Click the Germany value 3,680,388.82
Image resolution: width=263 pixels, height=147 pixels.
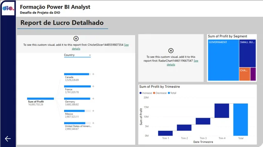point(72,105)
